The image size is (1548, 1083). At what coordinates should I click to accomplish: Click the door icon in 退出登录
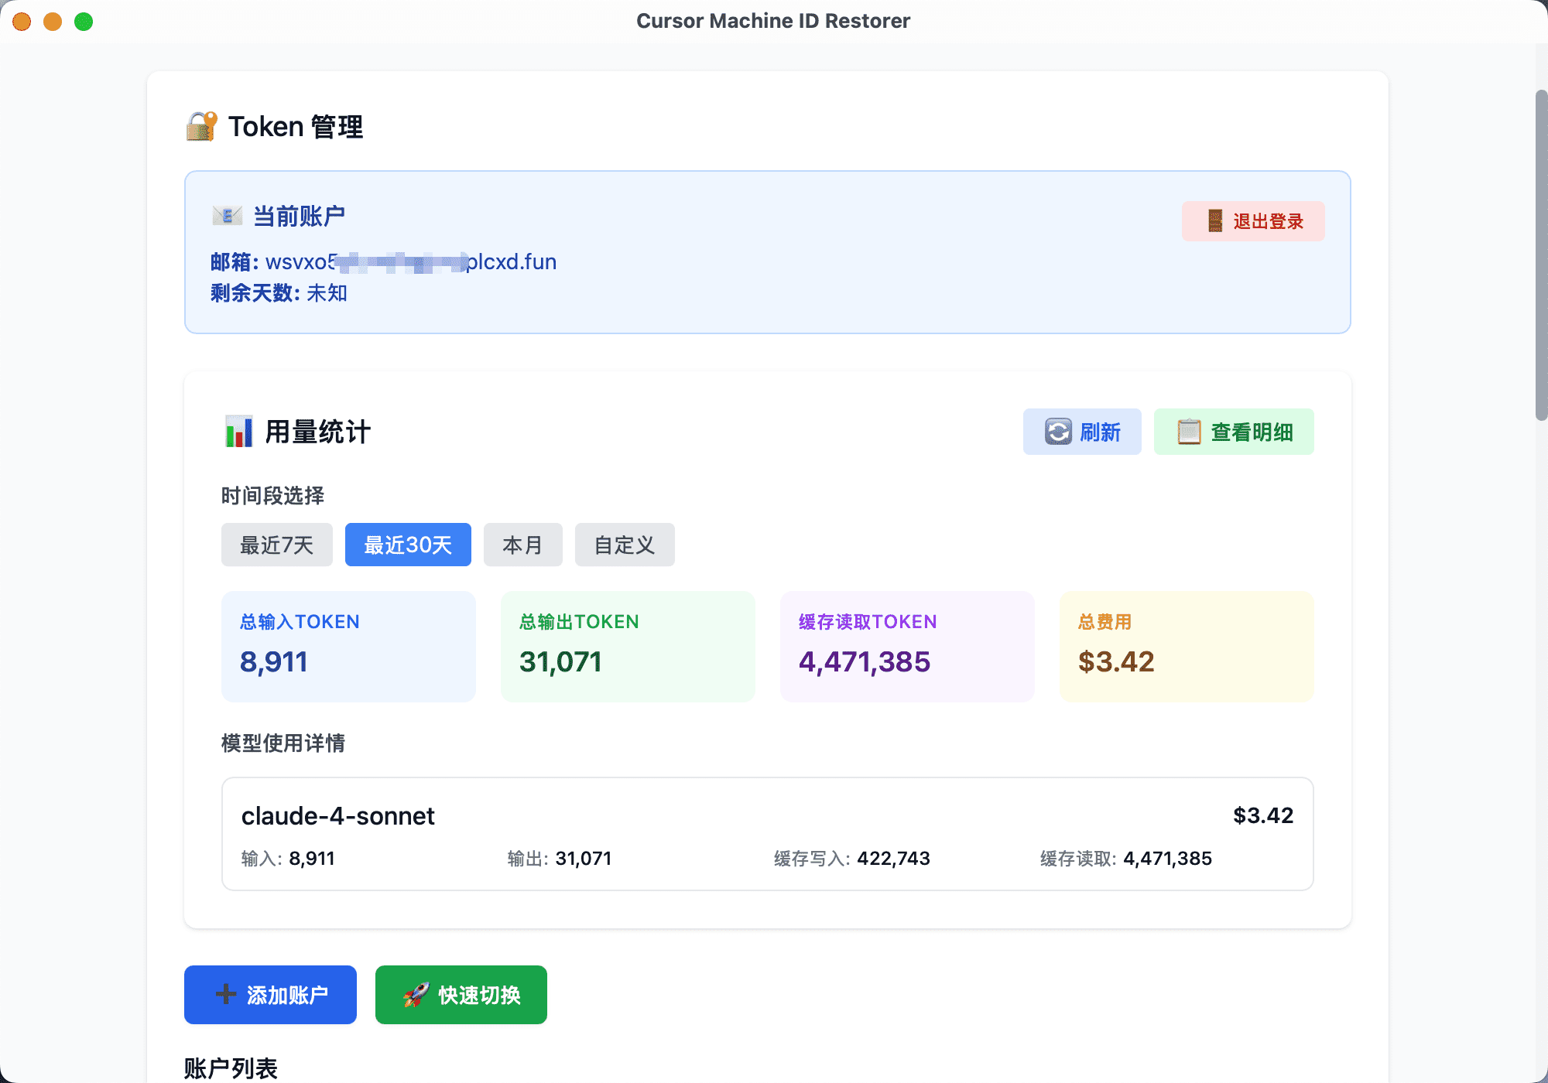tap(1215, 221)
